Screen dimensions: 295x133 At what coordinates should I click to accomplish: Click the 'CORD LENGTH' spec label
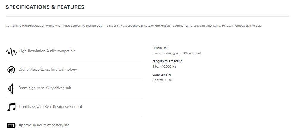[x=161, y=75]
